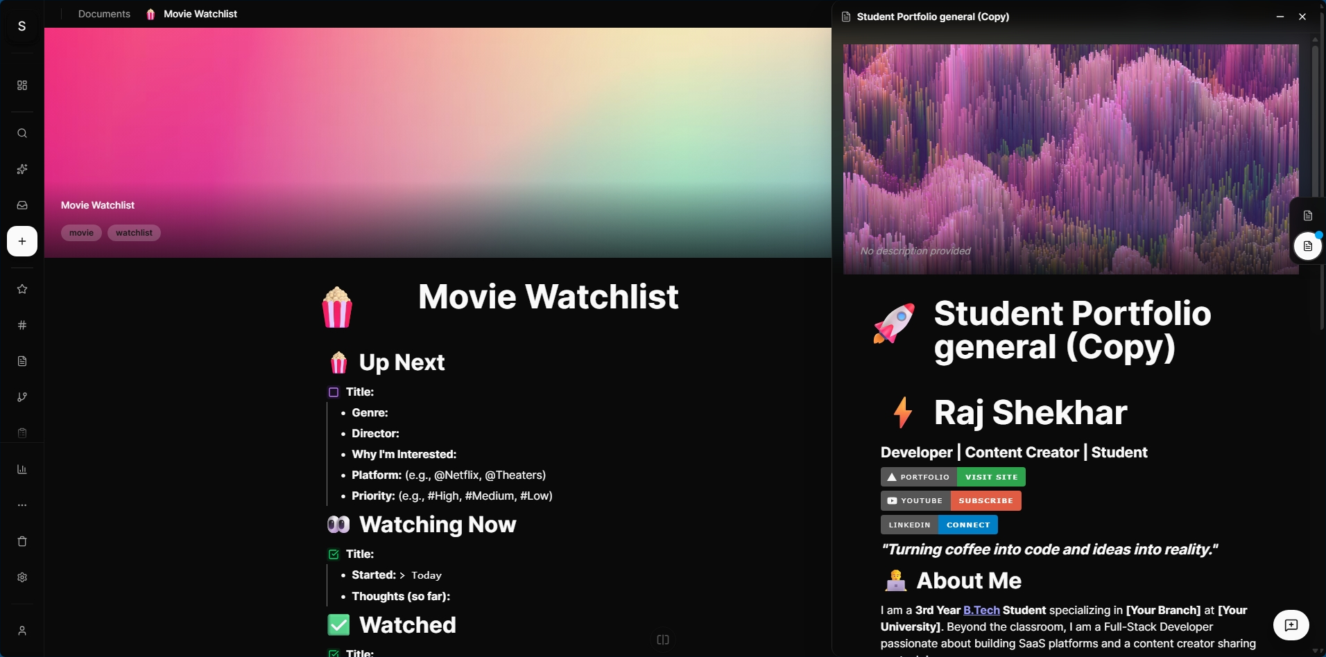Screen dimensions: 1326x657
Task: Toggle the split view layout icon
Action: (x=663, y=640)
